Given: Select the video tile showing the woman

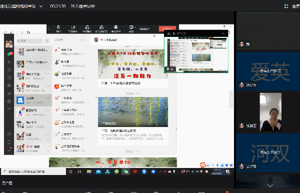Looking at the screenshot, I should pos(270,112).
